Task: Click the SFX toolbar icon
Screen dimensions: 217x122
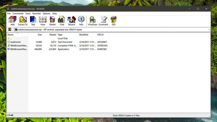Action: point(113,21)
